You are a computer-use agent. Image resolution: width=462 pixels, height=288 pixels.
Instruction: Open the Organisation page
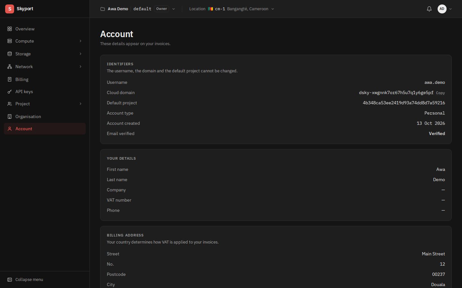click(45, 116)
